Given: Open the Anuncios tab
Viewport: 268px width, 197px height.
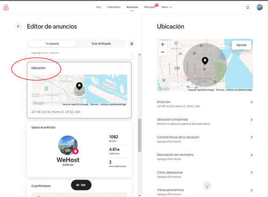Looking at the screenshot, I should tap(132, 7).
